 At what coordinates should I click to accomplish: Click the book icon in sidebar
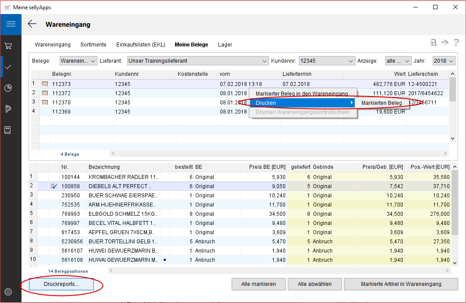(8, 130)
